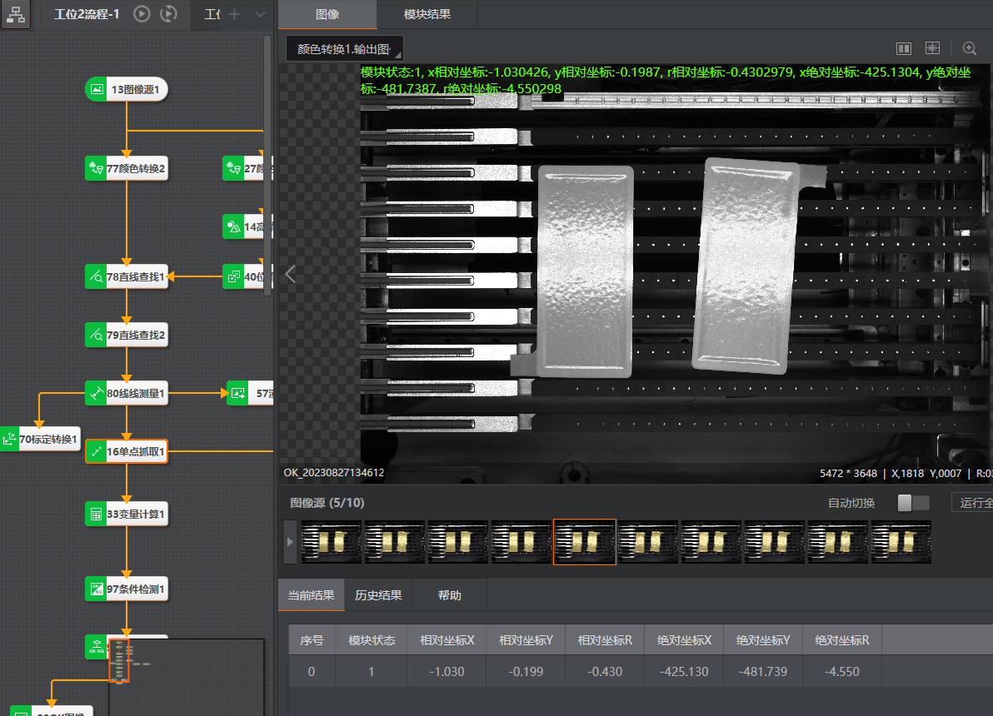Viewport: 993px width, 716px height.
Task: Click the 绝对坐标R column header
Action: point(842,640)
